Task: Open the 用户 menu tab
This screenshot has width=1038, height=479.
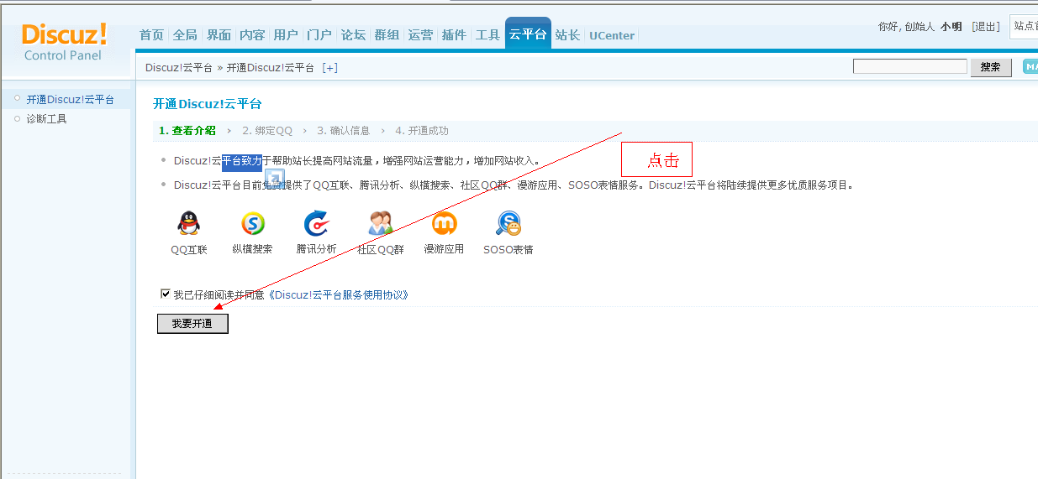Action: pyautogui.click(x=286, y=35)
